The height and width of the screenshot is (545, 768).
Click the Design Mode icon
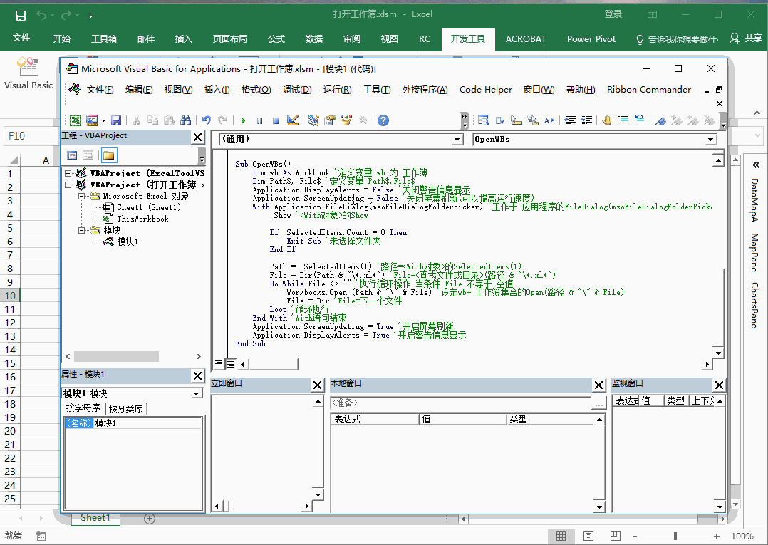(x=292, y=120)
